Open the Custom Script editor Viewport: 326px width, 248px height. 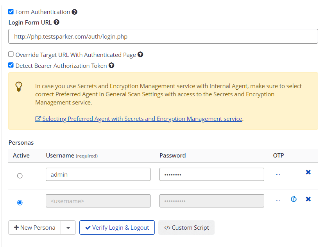[186, 227]
